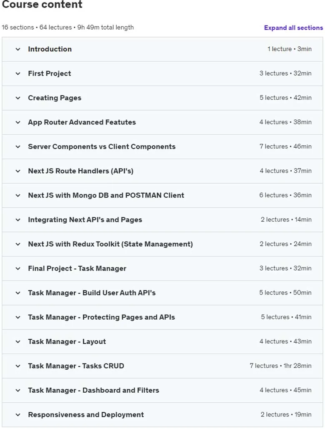Image resolution: width=325 pixels, height=429 pixels.
Task: Expand the First Project section chevron
Action: [18, 73]
